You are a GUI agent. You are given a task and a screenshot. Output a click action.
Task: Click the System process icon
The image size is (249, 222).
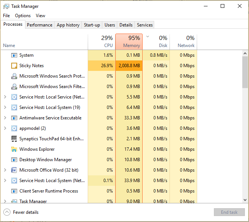tap(14, 55)
